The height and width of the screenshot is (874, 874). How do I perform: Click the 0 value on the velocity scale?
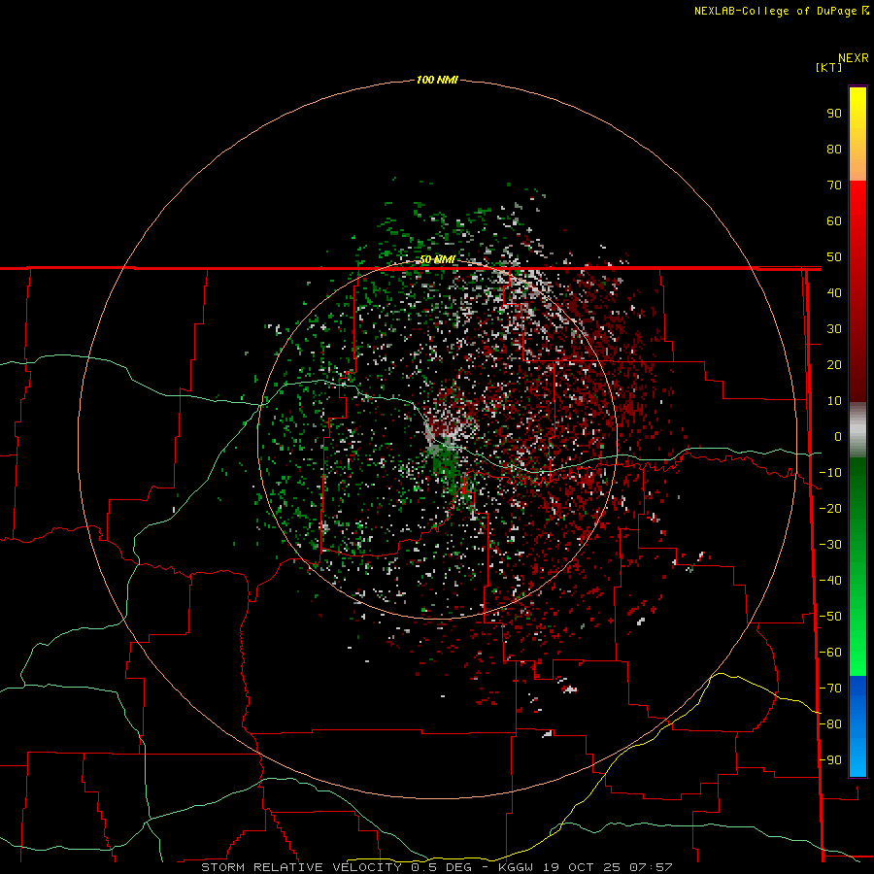(838, 437)
